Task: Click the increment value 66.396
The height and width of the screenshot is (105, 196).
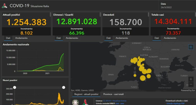Action: 77,33
